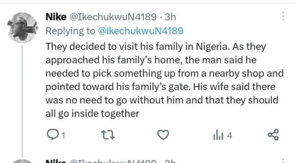Open the tweet about visiting family in Nigeria
The height and width of the screenshot is (163, 295).
[x=164, y=80]
